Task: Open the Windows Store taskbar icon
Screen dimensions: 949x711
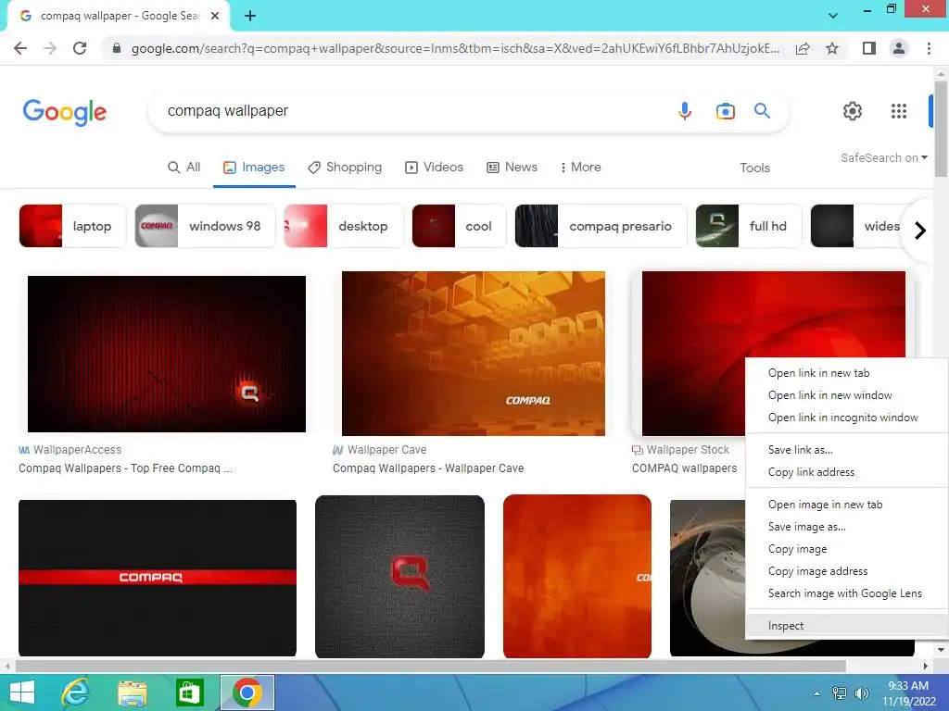Action: (x=189, y=692)
